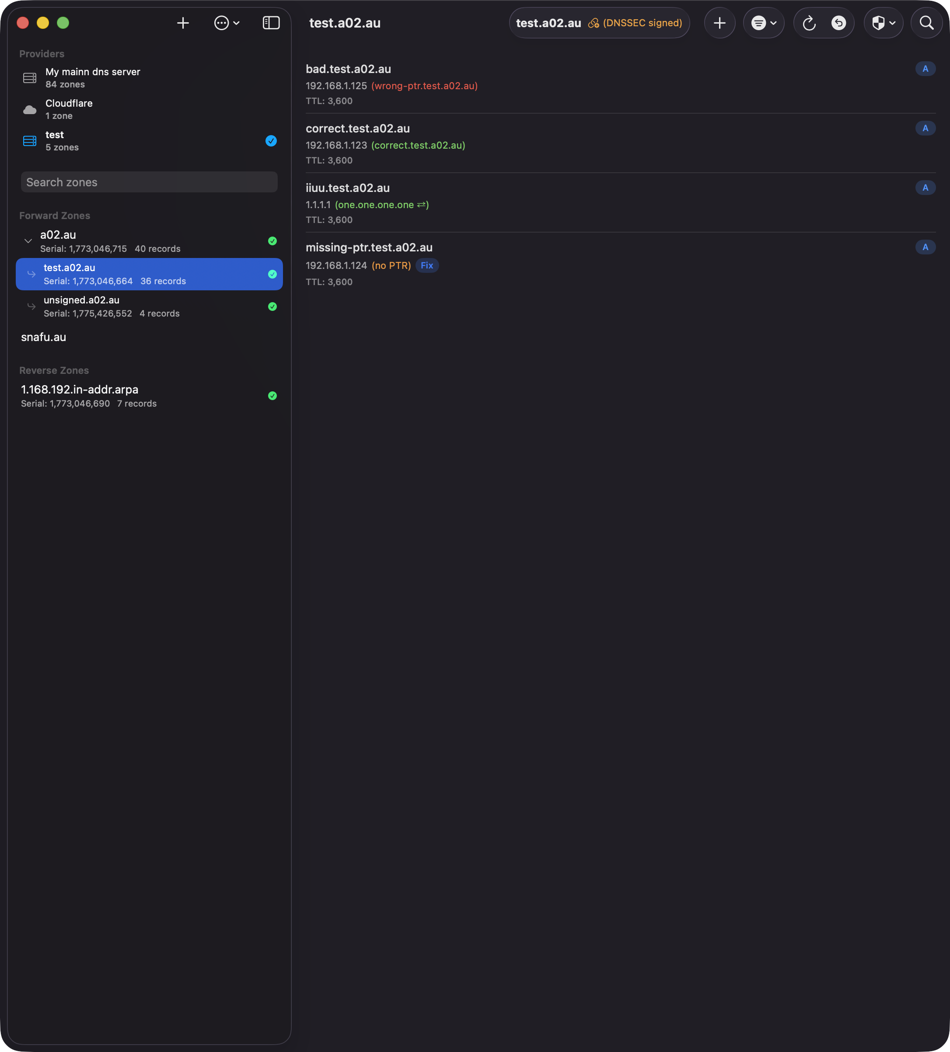Click TTL 3,600 under bad.test.a02.au
The image size is (950, 1052).
point(329,101)
